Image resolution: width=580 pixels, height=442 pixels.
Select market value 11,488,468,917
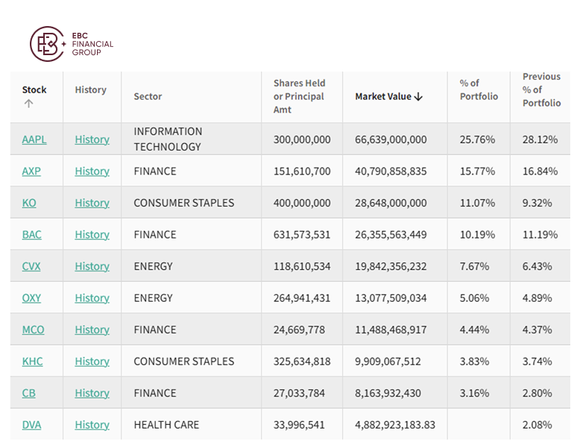coord(391,330)
